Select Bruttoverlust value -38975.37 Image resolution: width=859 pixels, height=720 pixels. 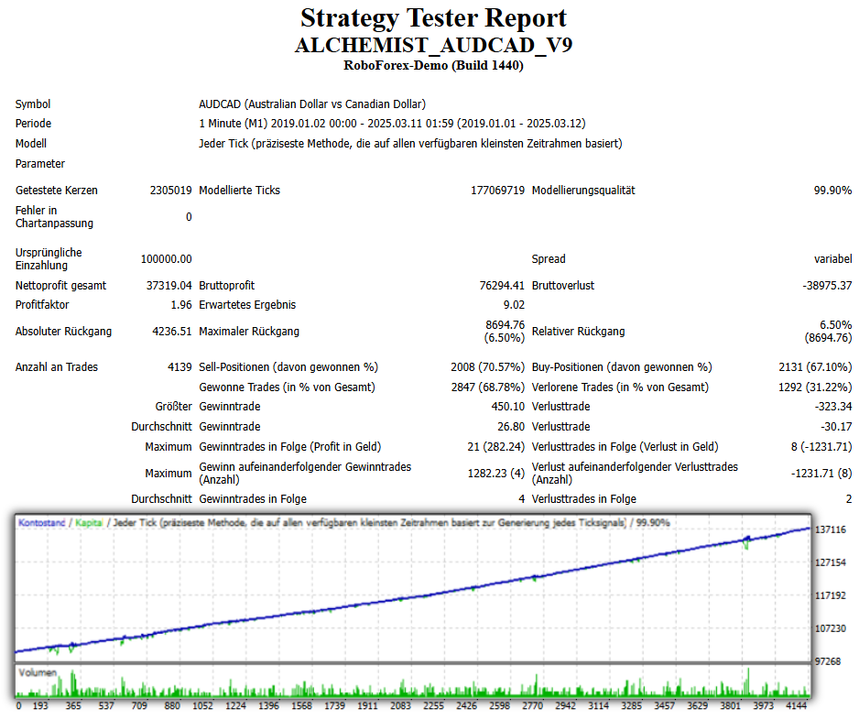(x=827, y=286)
